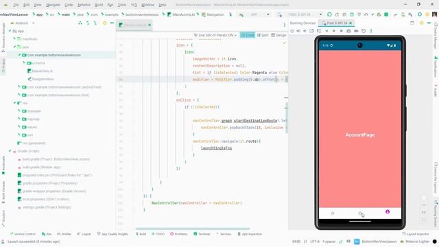The width and height of the screenshot is (439, 247).
Task: Open the Build menu
Action: click(99, 5)
